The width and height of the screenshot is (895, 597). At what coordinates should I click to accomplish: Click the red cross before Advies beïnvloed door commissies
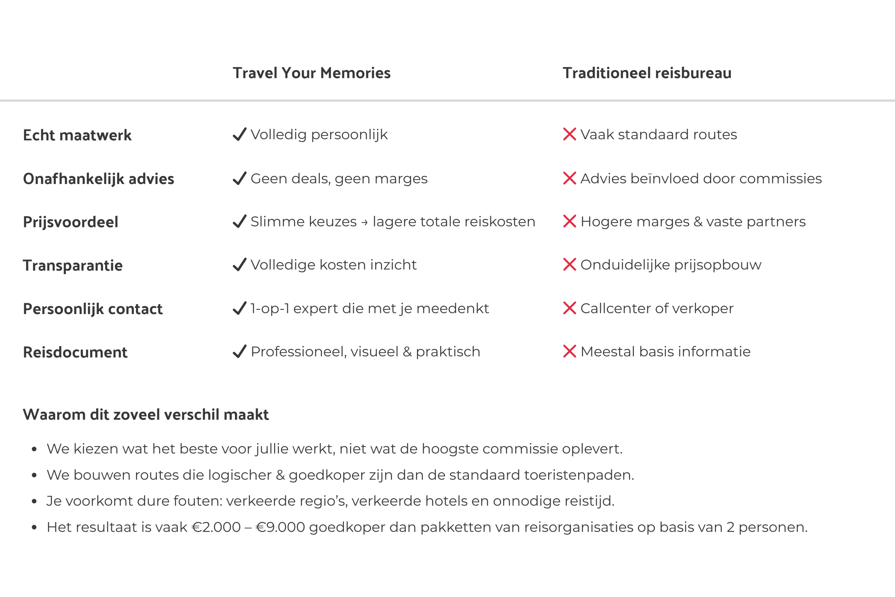coord(569,178)
